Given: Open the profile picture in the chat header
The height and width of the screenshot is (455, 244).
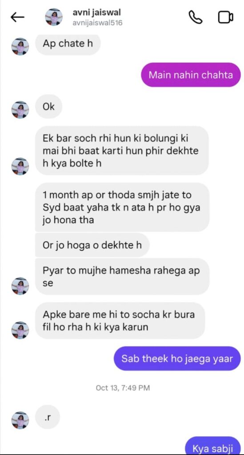Looking at the screenshot, I should 54,17.
